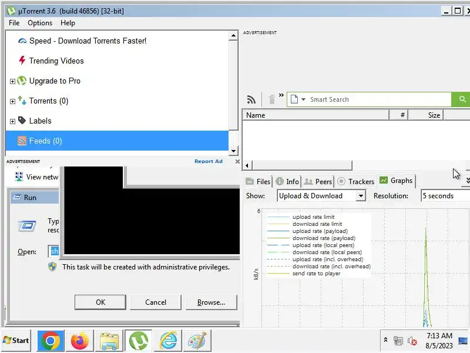Switch to the Graphs tab
The image size is (470, 353).
point(396,181)
